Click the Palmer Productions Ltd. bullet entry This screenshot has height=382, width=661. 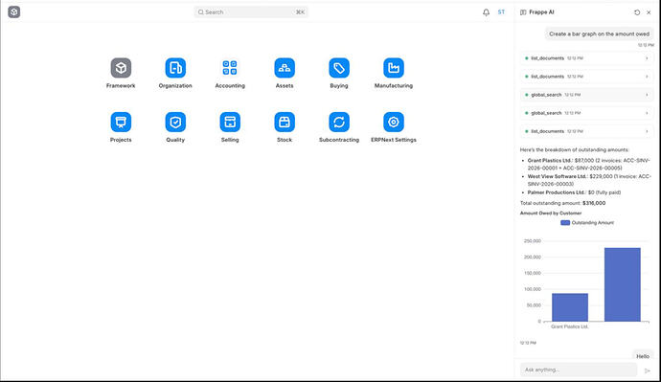click(574, 192)
